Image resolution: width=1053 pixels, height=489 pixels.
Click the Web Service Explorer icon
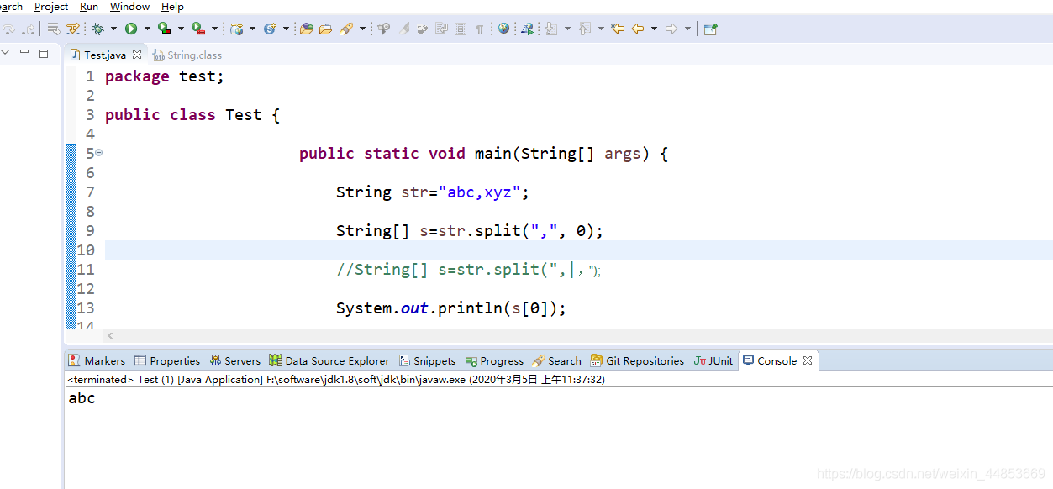pyautogui.click(x=528, y=28)
